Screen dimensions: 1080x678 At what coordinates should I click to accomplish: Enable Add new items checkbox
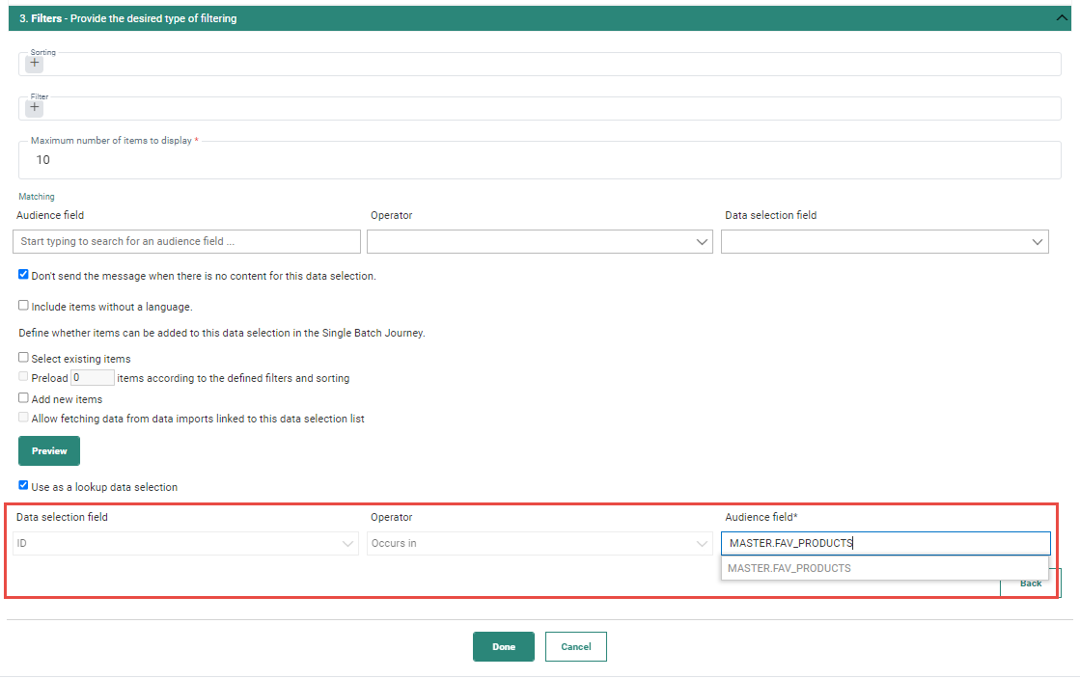(x=24, y=398)
